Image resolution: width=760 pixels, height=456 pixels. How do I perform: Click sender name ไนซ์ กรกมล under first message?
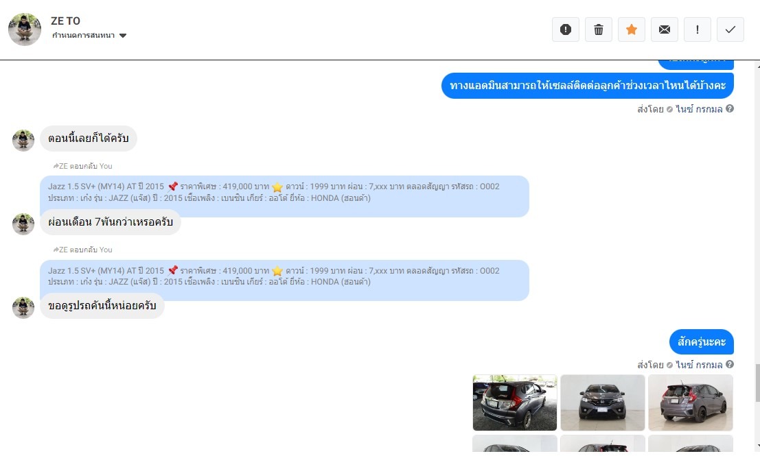coord(699,109)
